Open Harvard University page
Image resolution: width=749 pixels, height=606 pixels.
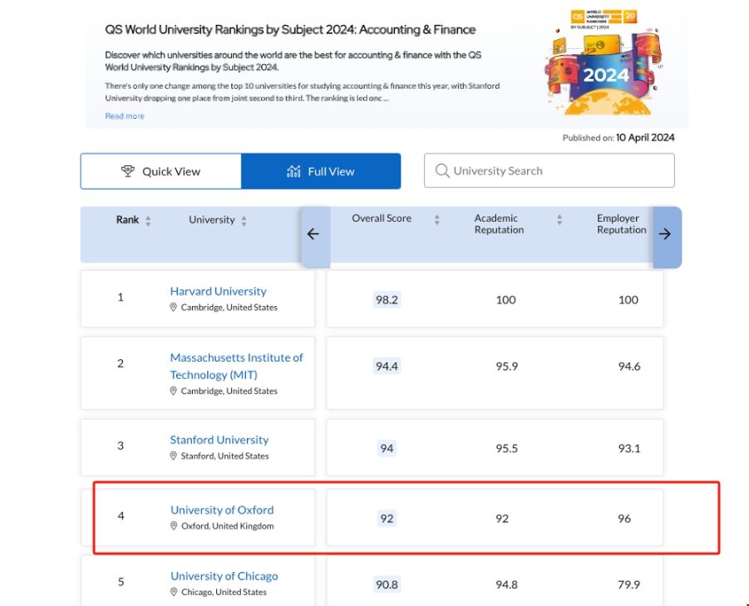[x=218, y=292]
